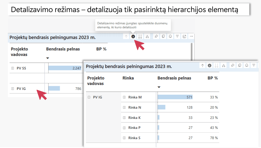The image size is (261, 148).
Task: Click the Rinka column header
Action: click(x=128, y=78)
